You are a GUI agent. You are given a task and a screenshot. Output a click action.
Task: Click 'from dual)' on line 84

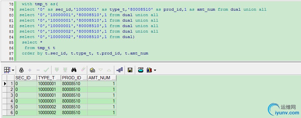click(x=122, y=37)
